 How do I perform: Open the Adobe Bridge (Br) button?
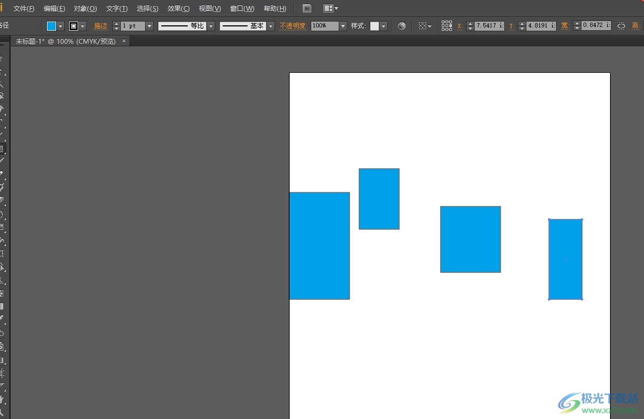pos(307,9)
